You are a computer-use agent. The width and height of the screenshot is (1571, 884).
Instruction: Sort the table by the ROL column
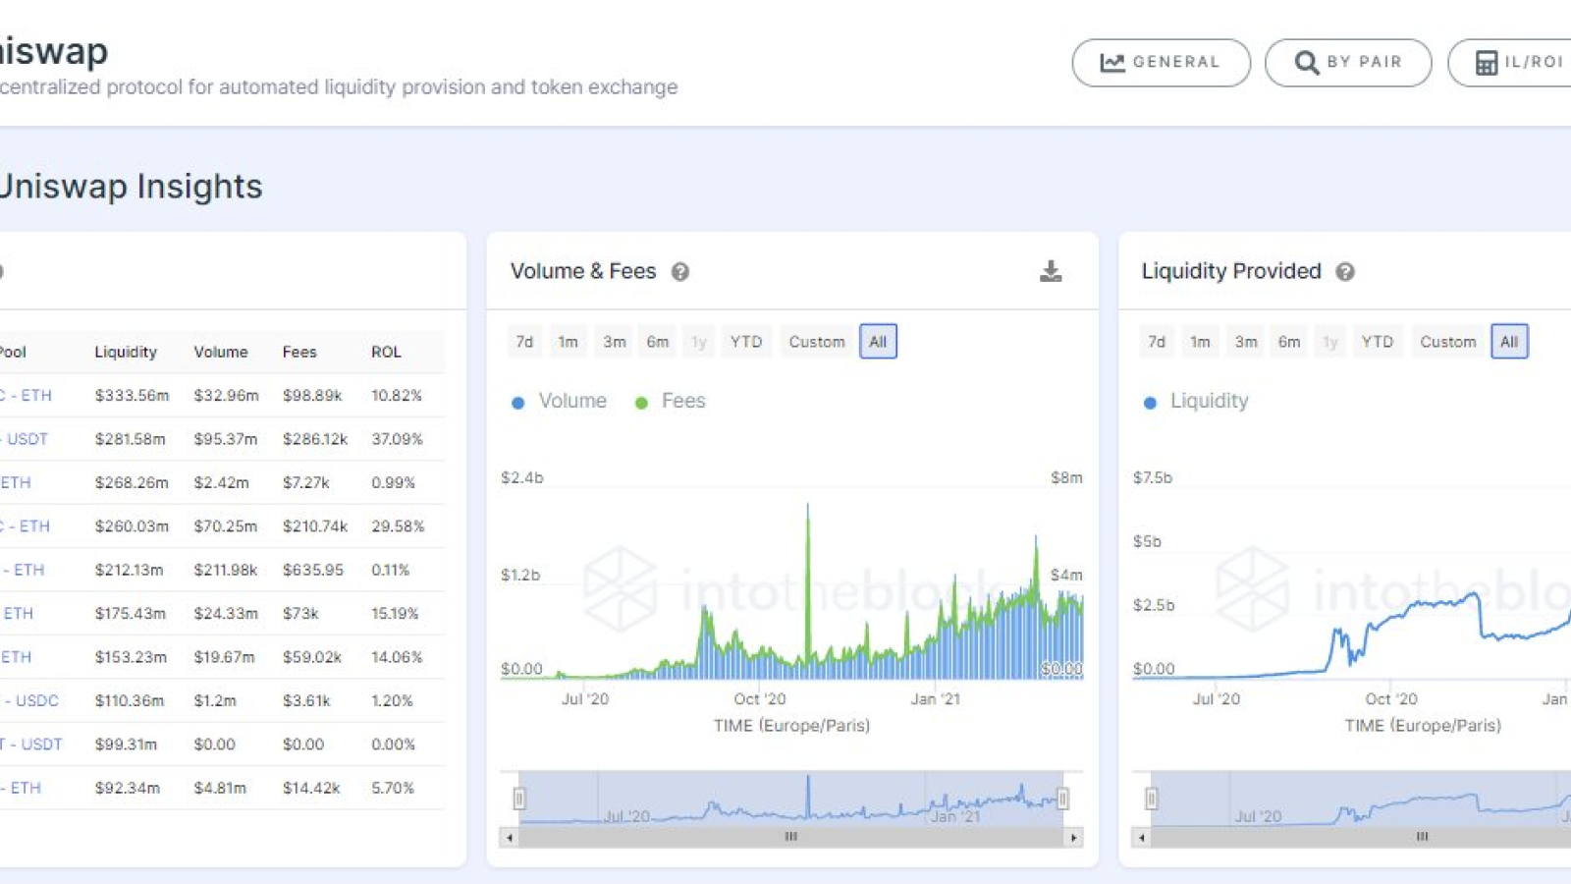386,352
